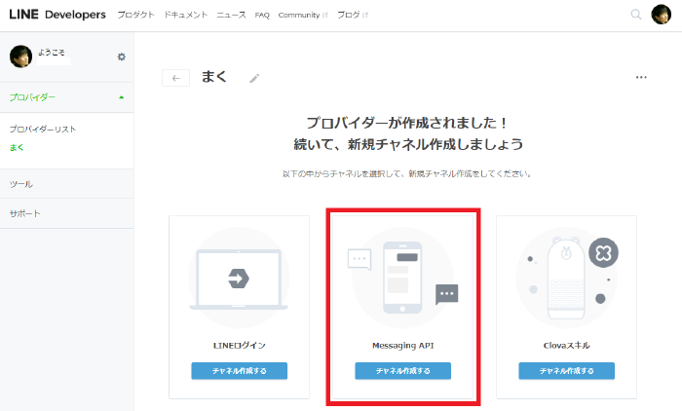Open account settings gear icon in sidebar
The width and height of the screenshot is (682, 411).
(x=122, y=56)
